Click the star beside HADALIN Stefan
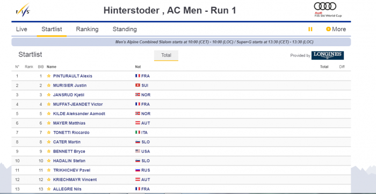376x194 pixels. pyautogui.click(x=49, y=161)
